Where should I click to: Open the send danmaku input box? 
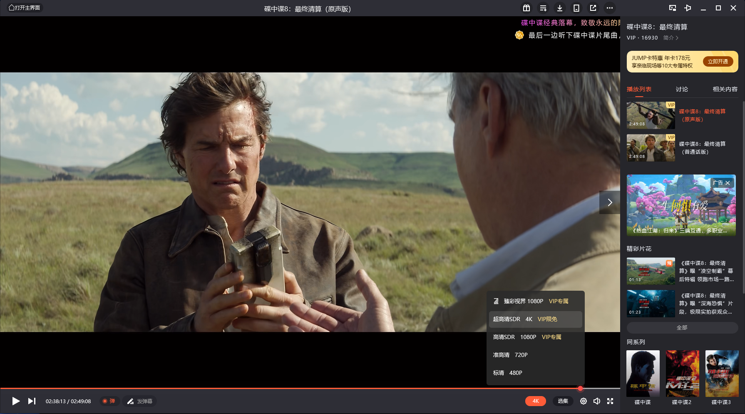click(x=139, y=401)
